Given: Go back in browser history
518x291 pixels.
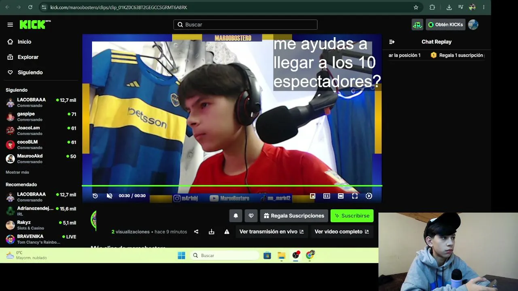Looking at the screenshot, I should (7, 7).
